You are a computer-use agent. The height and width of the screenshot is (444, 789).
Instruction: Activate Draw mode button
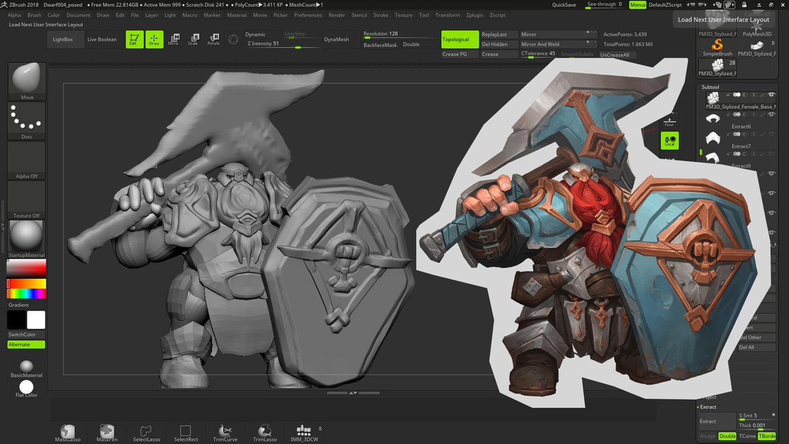154,39
